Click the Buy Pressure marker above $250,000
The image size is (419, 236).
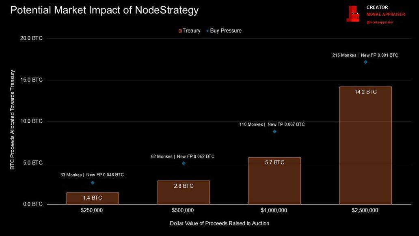(x=93, y=183)
